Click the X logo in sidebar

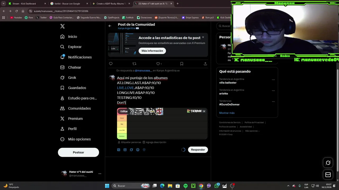coord(62,26)
